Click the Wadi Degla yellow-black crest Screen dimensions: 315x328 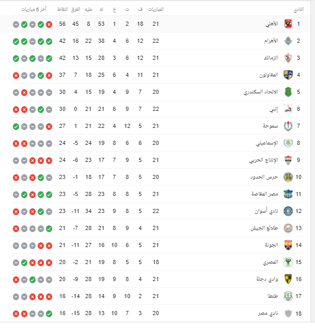coord(288,279)
